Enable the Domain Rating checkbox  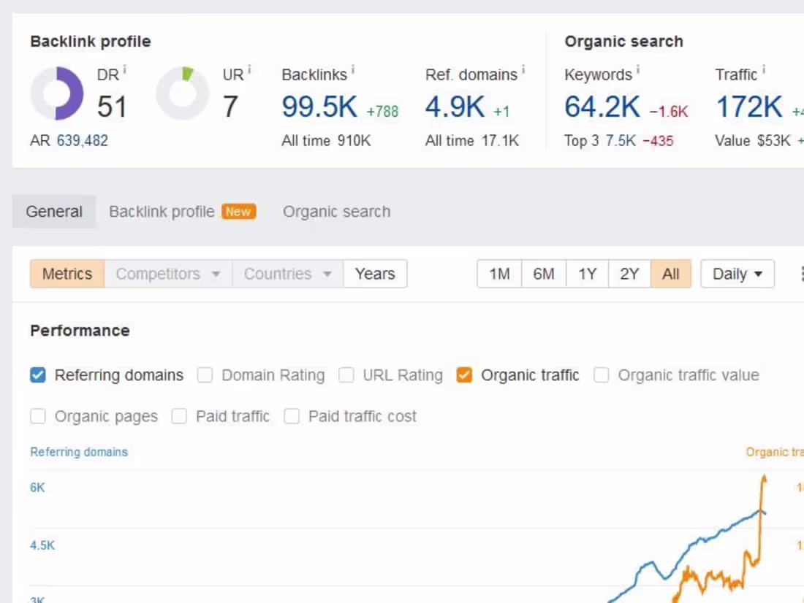pyautogui.click(x=205, y=375)
